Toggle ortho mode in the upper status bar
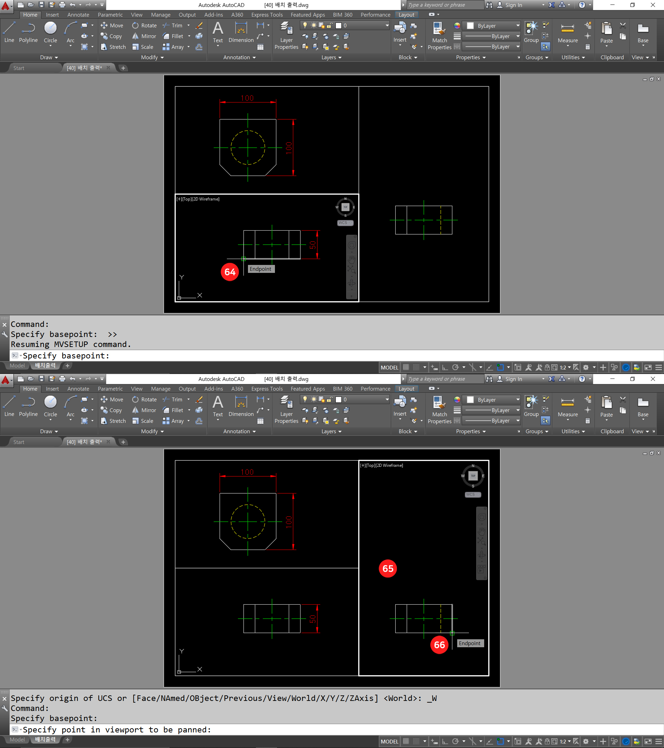664x748 pixels. (445, 367)
